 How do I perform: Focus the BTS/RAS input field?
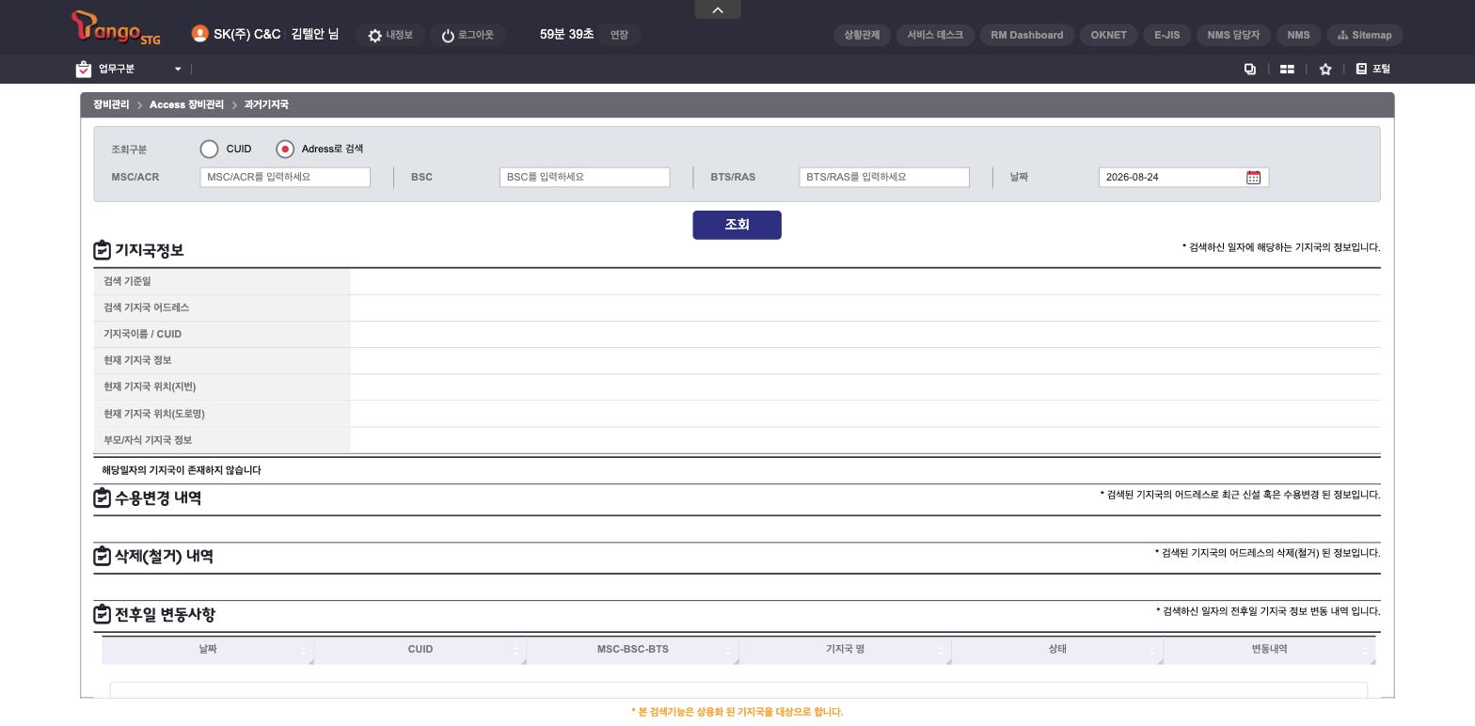(x=884, y=177)
